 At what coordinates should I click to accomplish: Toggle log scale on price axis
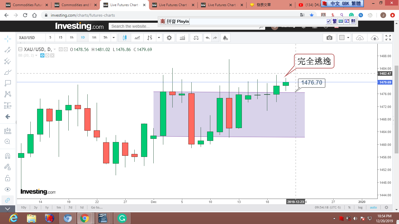click(360, 207)
